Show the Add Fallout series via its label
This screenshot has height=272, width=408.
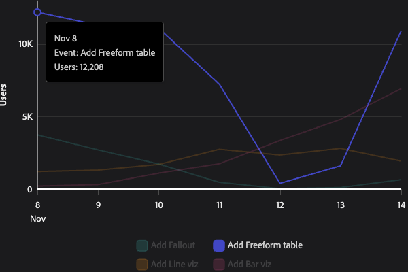173,245
